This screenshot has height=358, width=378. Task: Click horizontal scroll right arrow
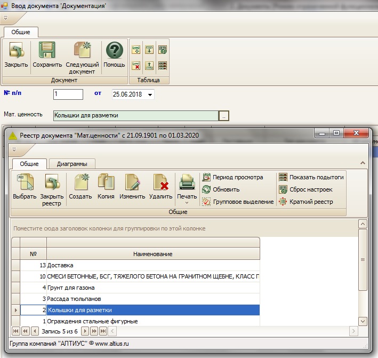353,331
